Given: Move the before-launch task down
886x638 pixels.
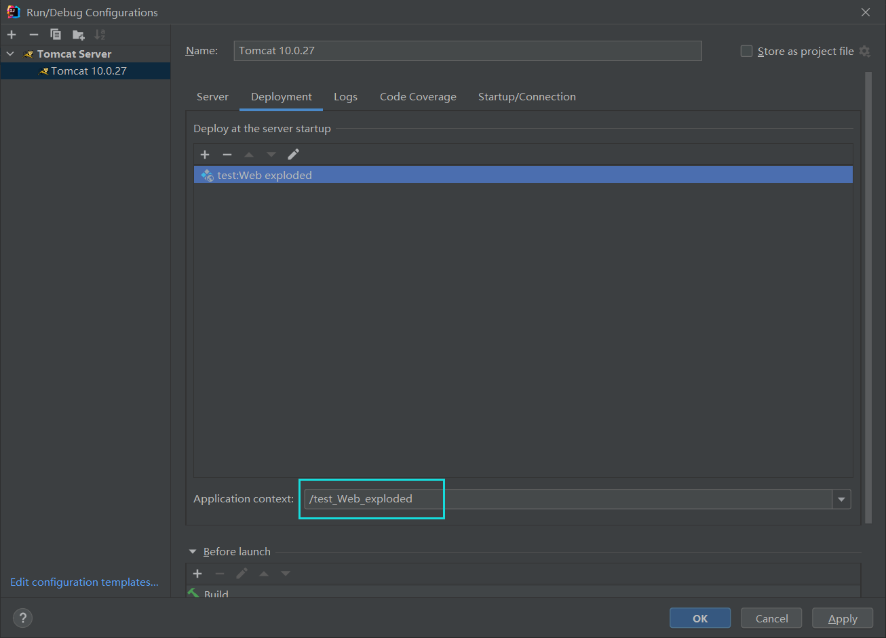Looking at the screenshot, I should click(286, 574).
